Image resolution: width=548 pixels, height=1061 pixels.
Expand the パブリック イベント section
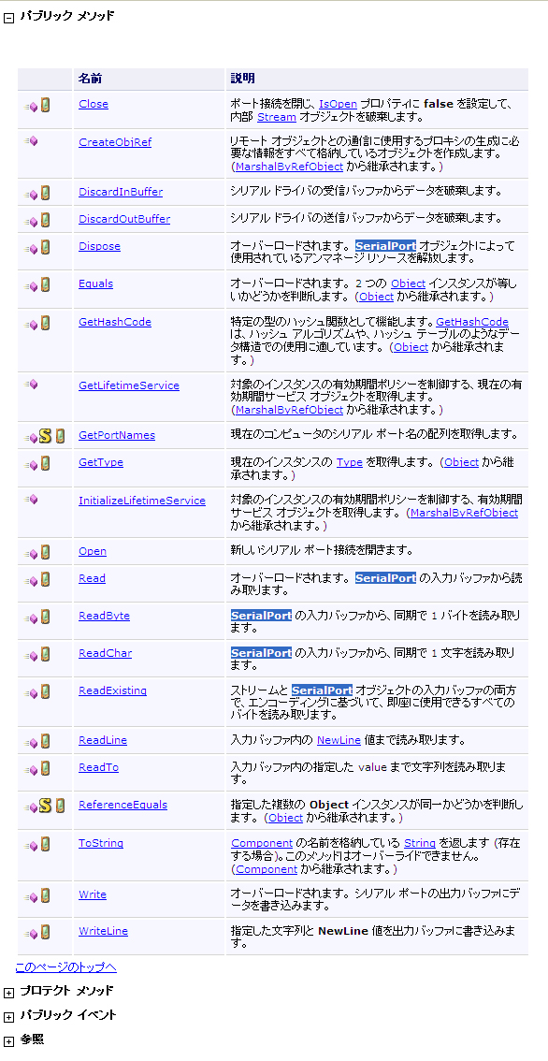point(8,1017)
